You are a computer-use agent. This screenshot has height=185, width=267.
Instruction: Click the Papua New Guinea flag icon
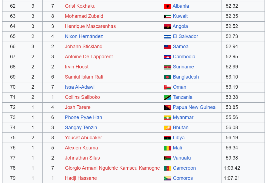(x=168, y=108)
